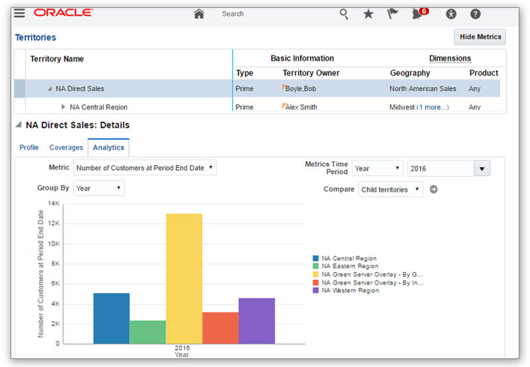Open the Accessibility settings icon
The width and height of the screenshot is (530, 367).
pyautogui.click(x=452, y=14)
